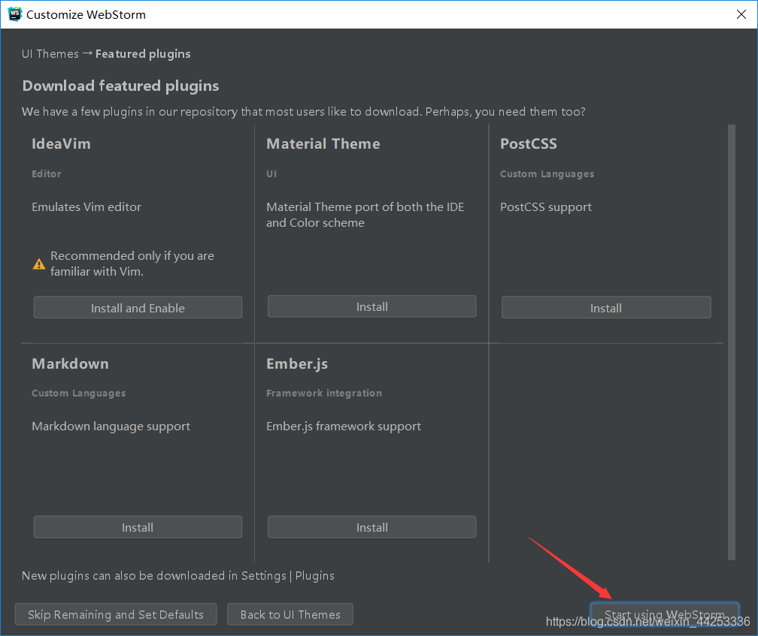Select the UI Themes breadcrumb step
This screenshot has height=636, width=758.
[50, 53]
